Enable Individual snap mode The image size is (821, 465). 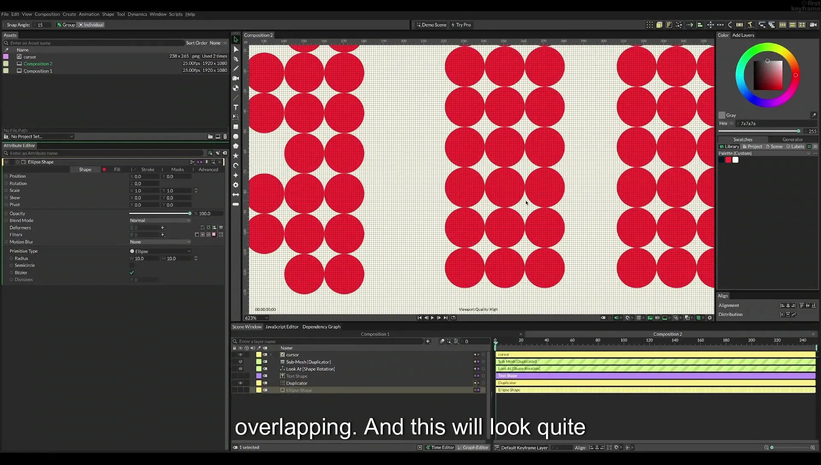(91, 25)
